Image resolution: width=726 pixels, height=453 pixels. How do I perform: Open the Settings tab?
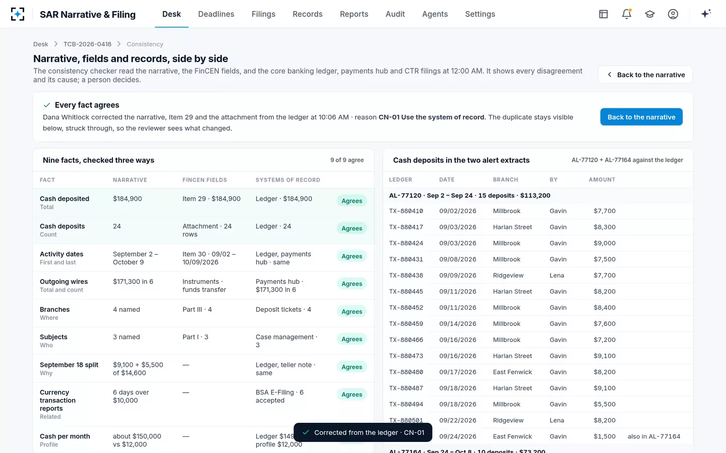(x=480, y=14)
